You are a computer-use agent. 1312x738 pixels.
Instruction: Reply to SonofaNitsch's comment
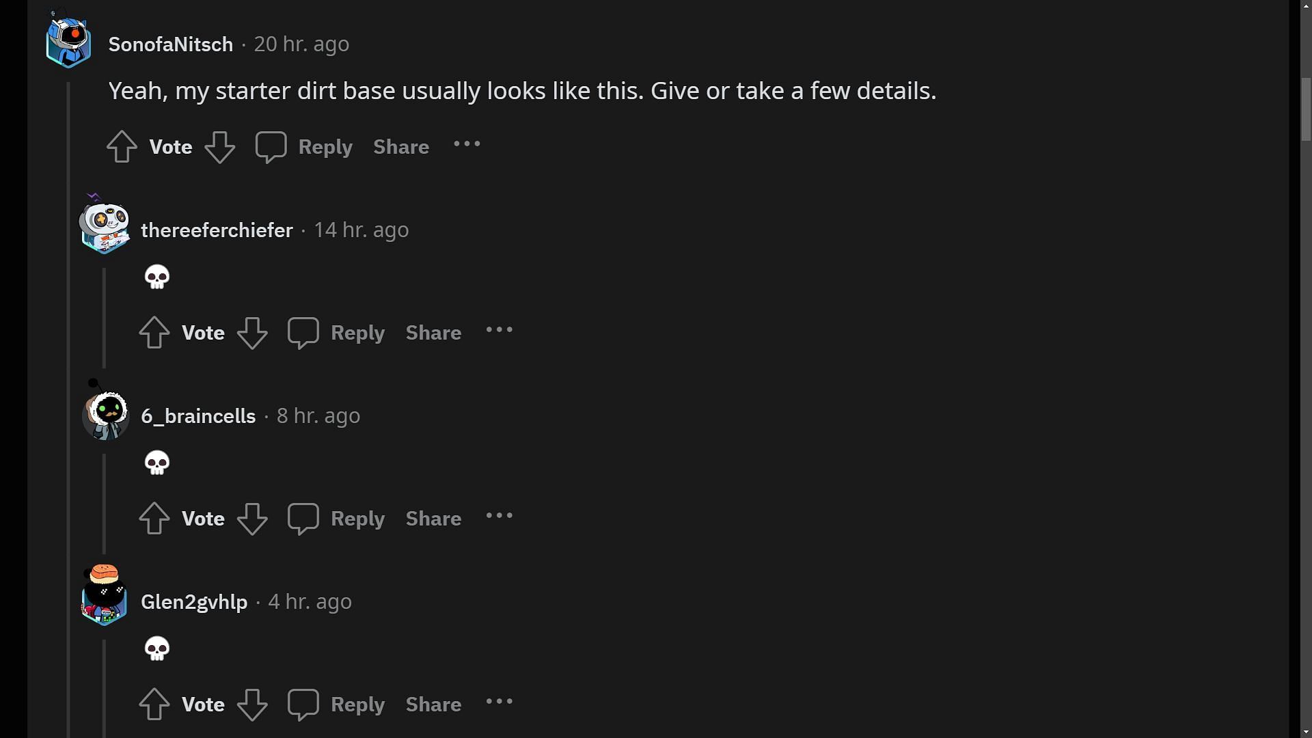(x=304, y=147)
